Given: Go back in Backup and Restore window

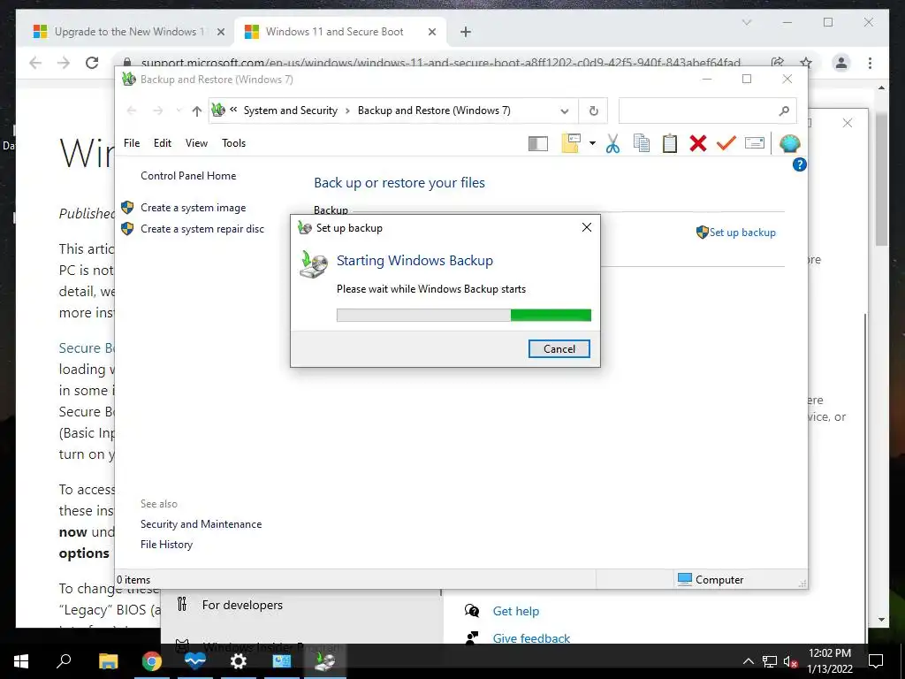Looking at the screenshot, I should [x=132, y=111].
